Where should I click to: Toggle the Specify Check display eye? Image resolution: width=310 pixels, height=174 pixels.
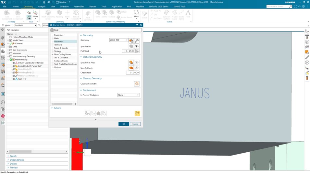pyautogui.click(x=137, y=68)
